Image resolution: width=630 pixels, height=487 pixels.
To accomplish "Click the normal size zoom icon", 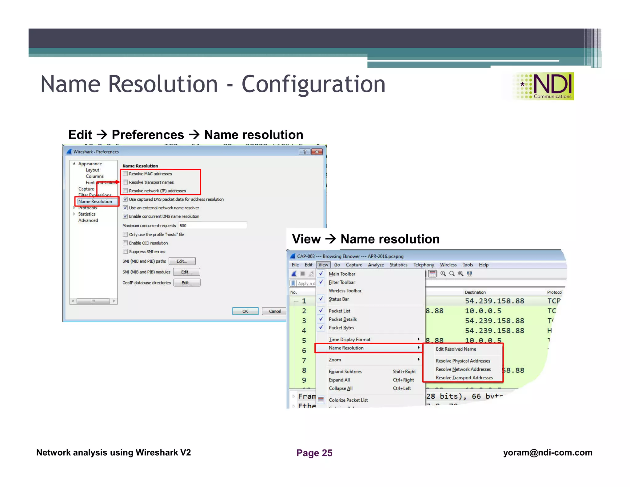I will pyautogui.click(x=461, y=274).
